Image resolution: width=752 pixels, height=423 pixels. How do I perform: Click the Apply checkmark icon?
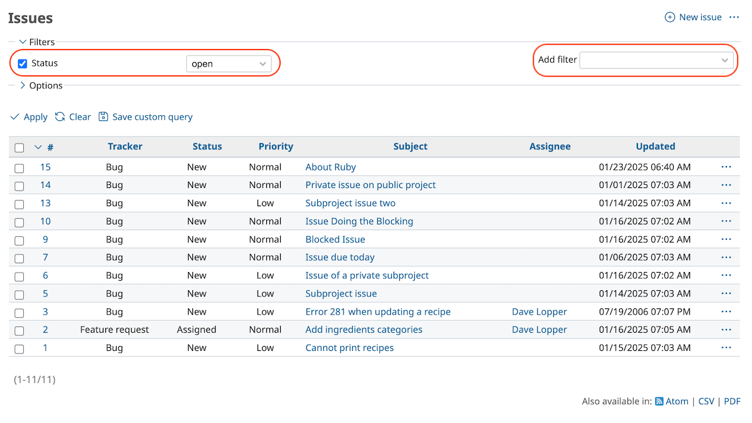pos(15,117)
